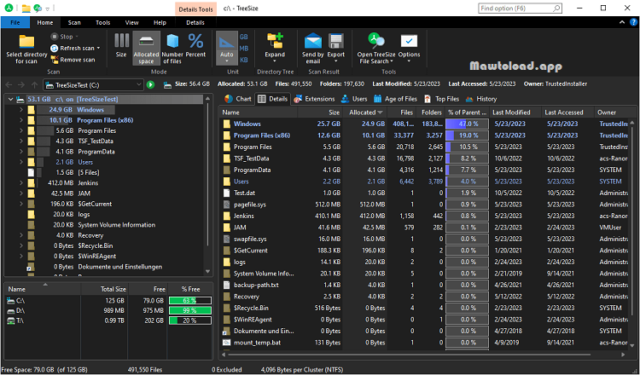The width and height of the screenshot is (640, 375).
Task: Select the D:\ drive row
Action: (x=109, y=310)
